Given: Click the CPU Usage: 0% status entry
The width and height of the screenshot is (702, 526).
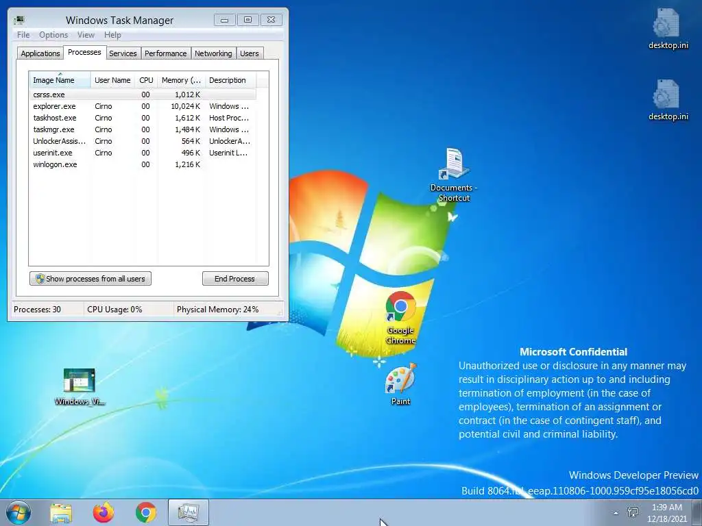Looking at the screenshot, I should click(114, 309).
